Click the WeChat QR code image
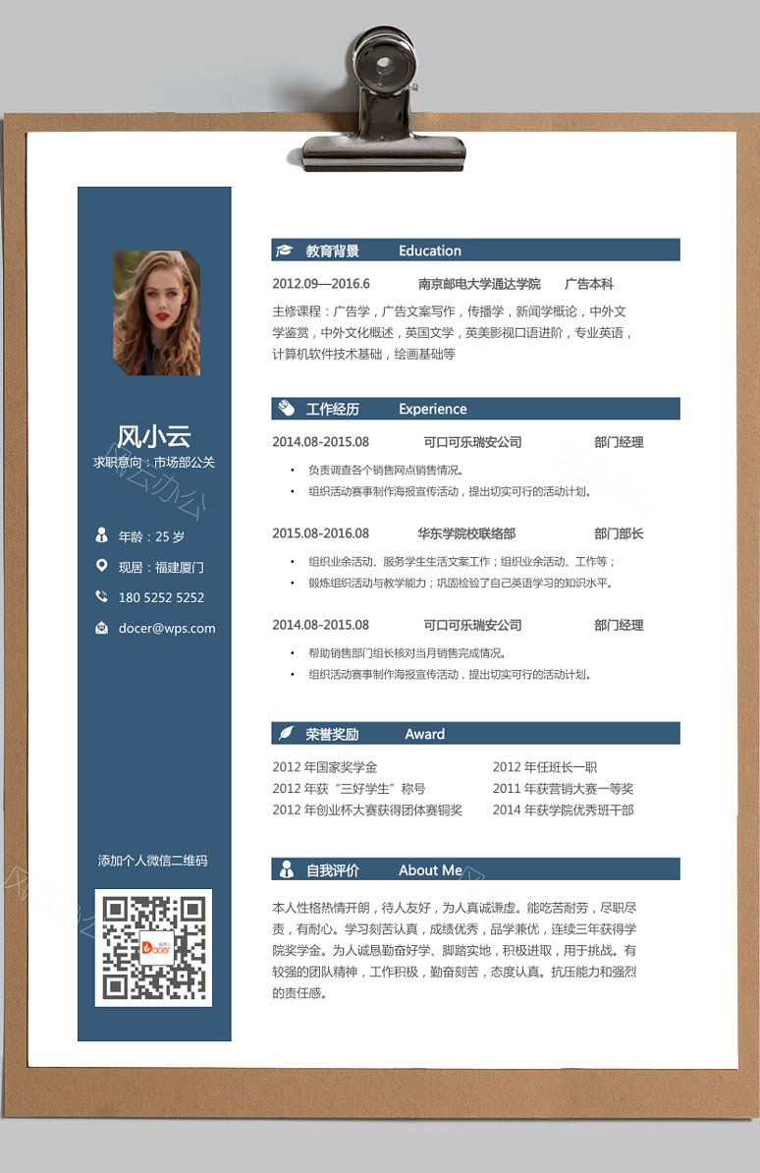The width and height of the screenshot is (760, 1173). pyautogui.click(x=153, y=948)
